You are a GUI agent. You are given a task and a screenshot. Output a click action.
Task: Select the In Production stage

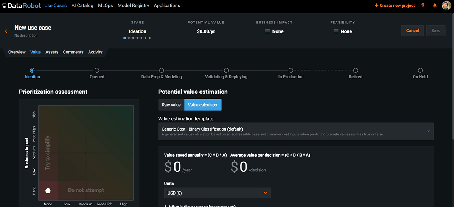pyautogui.click(x=291, y=70)
